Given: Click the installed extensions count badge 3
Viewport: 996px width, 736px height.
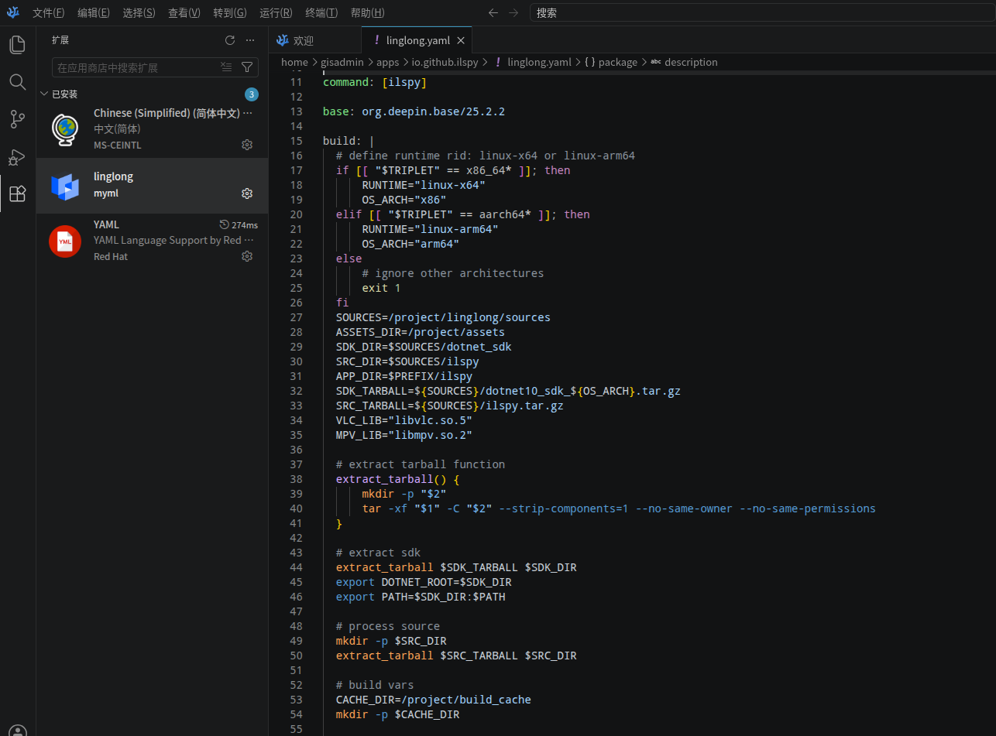Looking at the screenshot, I should coord(252,94).
